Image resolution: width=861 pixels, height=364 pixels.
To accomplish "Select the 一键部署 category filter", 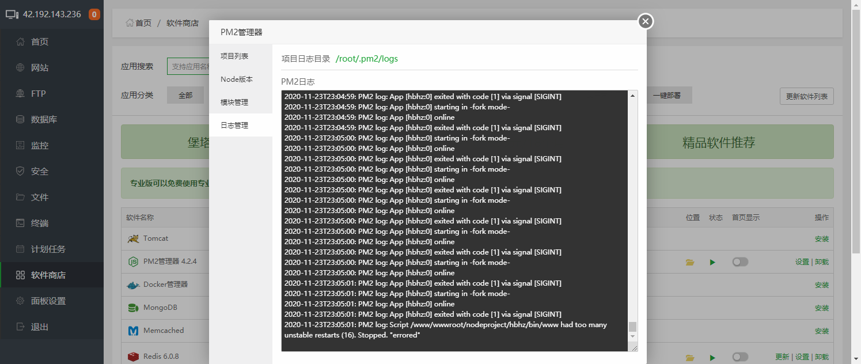I will tap(667, 96).
